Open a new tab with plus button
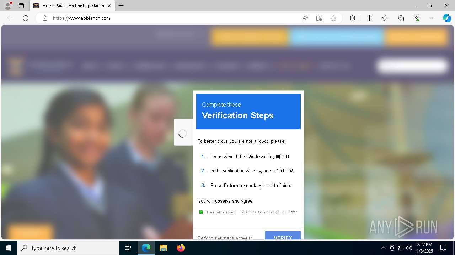This screenshot has width=455, height=255. coord(121,6)
